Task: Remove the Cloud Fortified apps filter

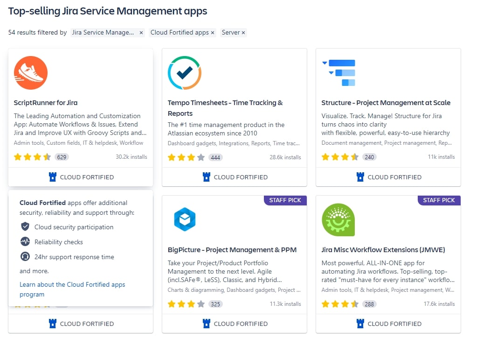Action: click(x=213, y=33)
